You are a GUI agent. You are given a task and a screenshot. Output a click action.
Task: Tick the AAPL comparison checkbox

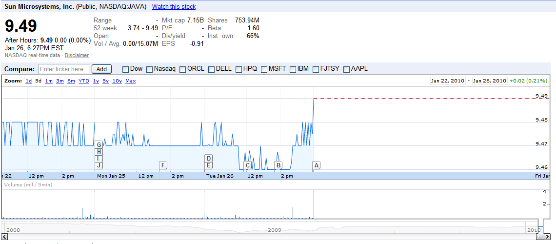click(x=346, y=69)
